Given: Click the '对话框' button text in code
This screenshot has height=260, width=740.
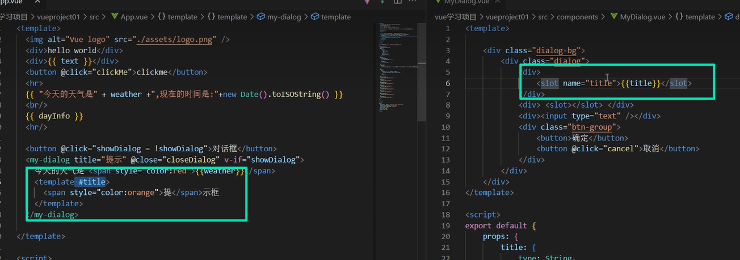Looking at the screenshot, I should coord(226,149).
